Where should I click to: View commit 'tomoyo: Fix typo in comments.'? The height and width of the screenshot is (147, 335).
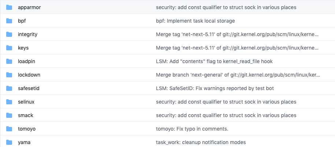pos(192,129)
